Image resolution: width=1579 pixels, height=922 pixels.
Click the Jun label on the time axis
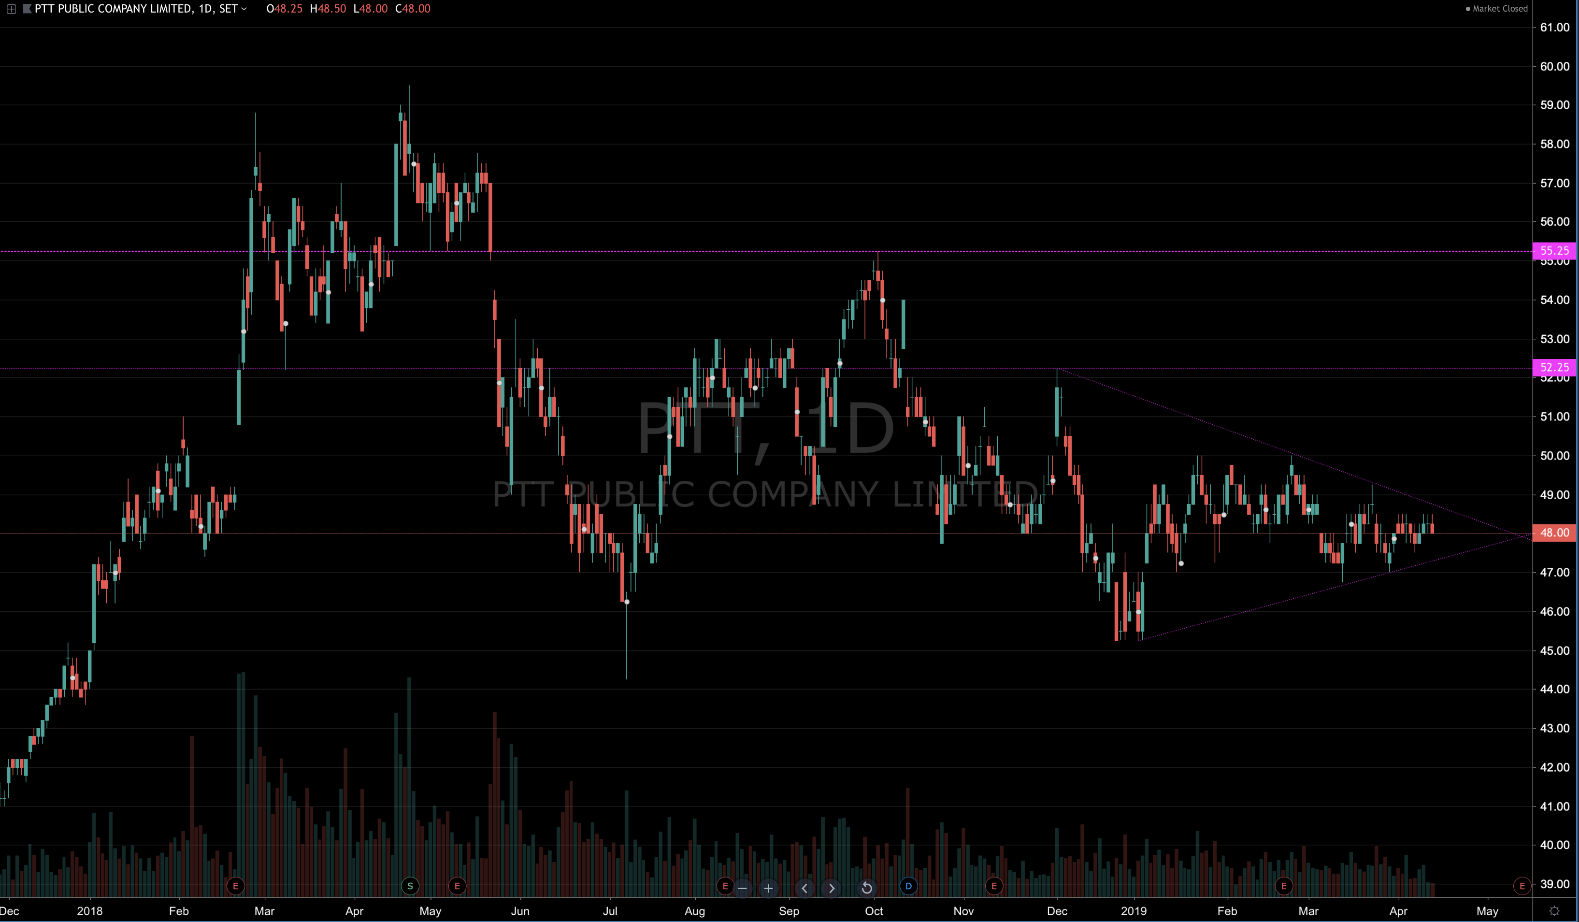click(x=520, y=911)
